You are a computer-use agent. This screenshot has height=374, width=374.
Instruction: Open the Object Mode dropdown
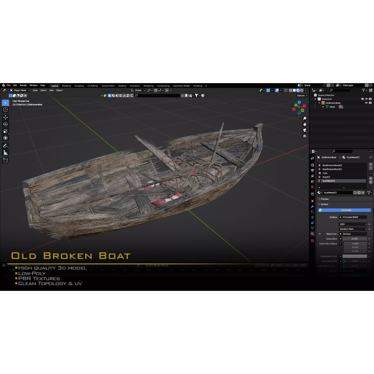pos(20,90)
